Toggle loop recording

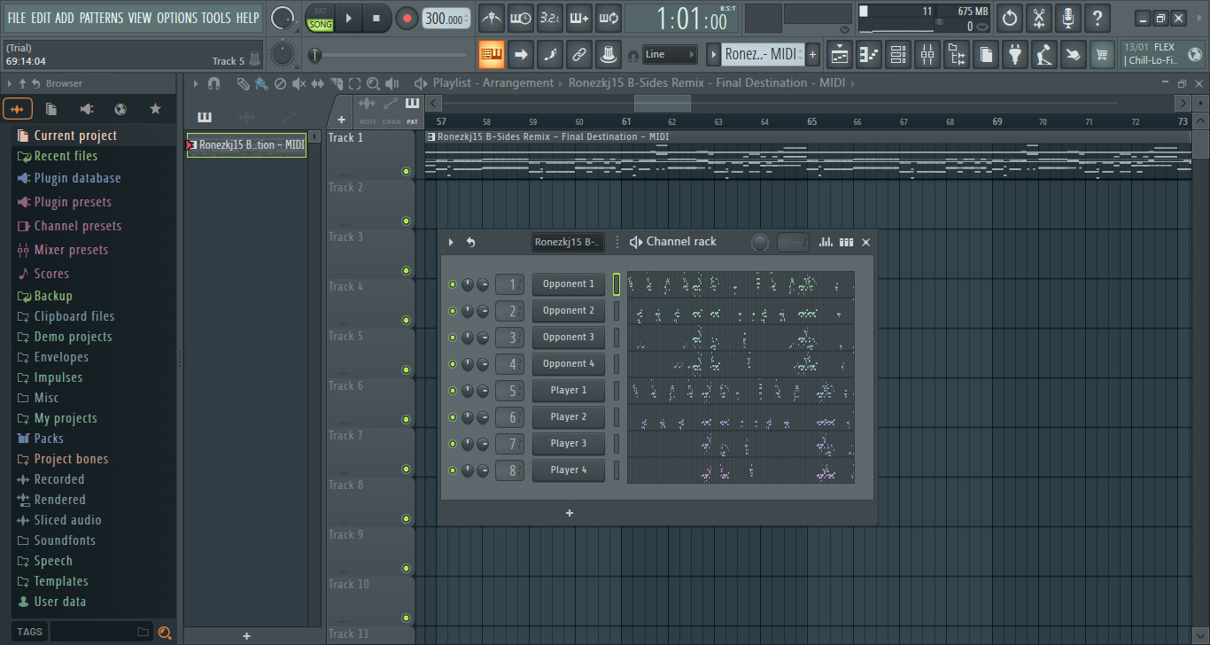[609, 18]
